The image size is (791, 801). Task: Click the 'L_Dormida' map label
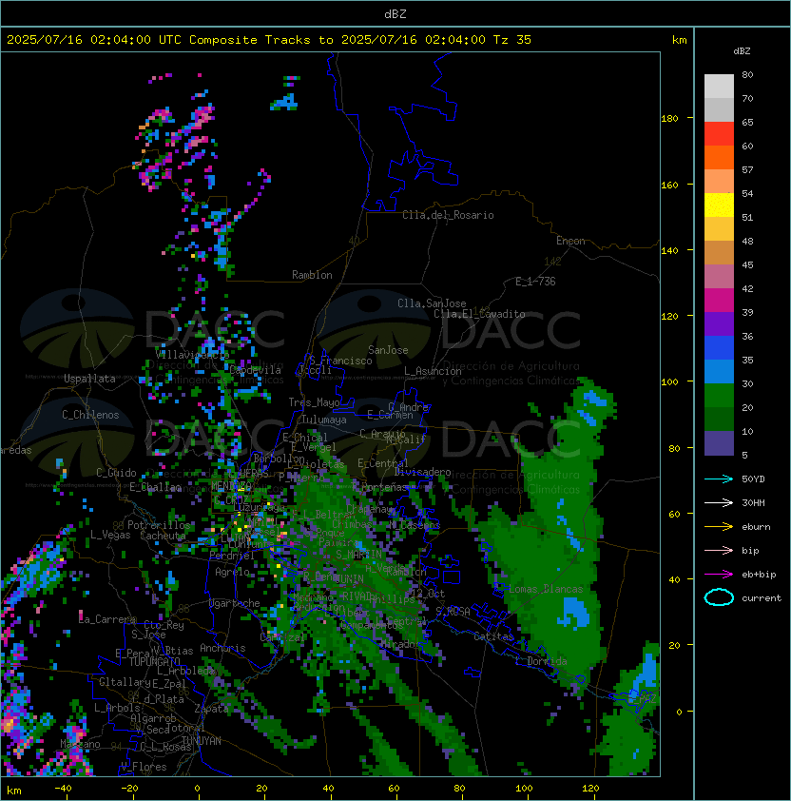click(x=541, y=661)
